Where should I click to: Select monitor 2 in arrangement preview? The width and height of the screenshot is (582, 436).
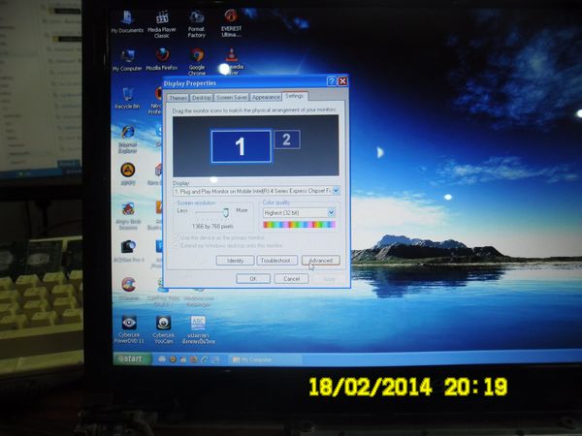287,140
